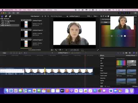Toggle viewer full screen arrows icon
The height and width of the screenshot is (103, 138).
click(x=98, y=50)
